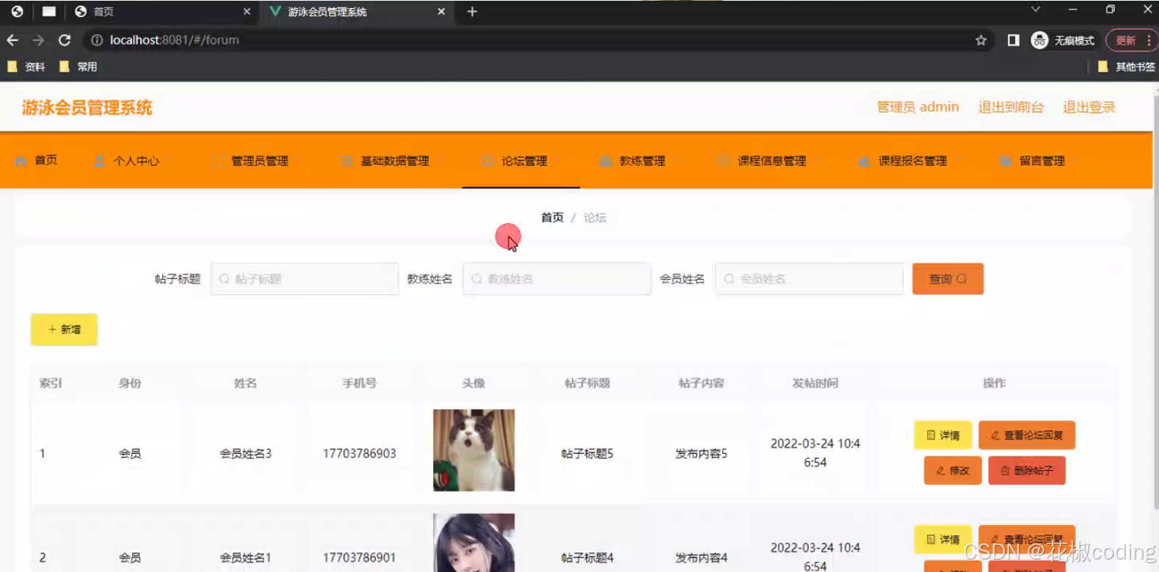Click the yellow 新增 add button

[64, 330]
